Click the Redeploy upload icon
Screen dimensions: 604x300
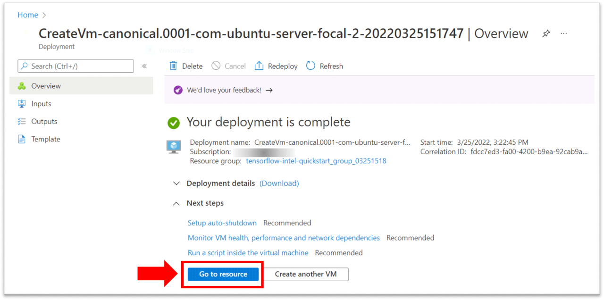click(259, 66)
